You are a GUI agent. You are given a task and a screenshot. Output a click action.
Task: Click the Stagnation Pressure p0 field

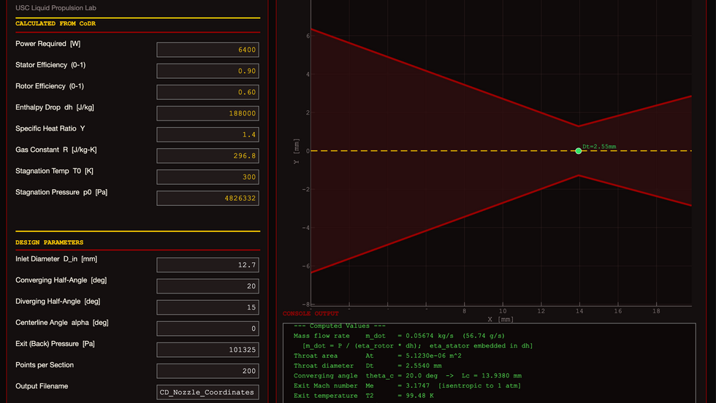pos(207,198)
